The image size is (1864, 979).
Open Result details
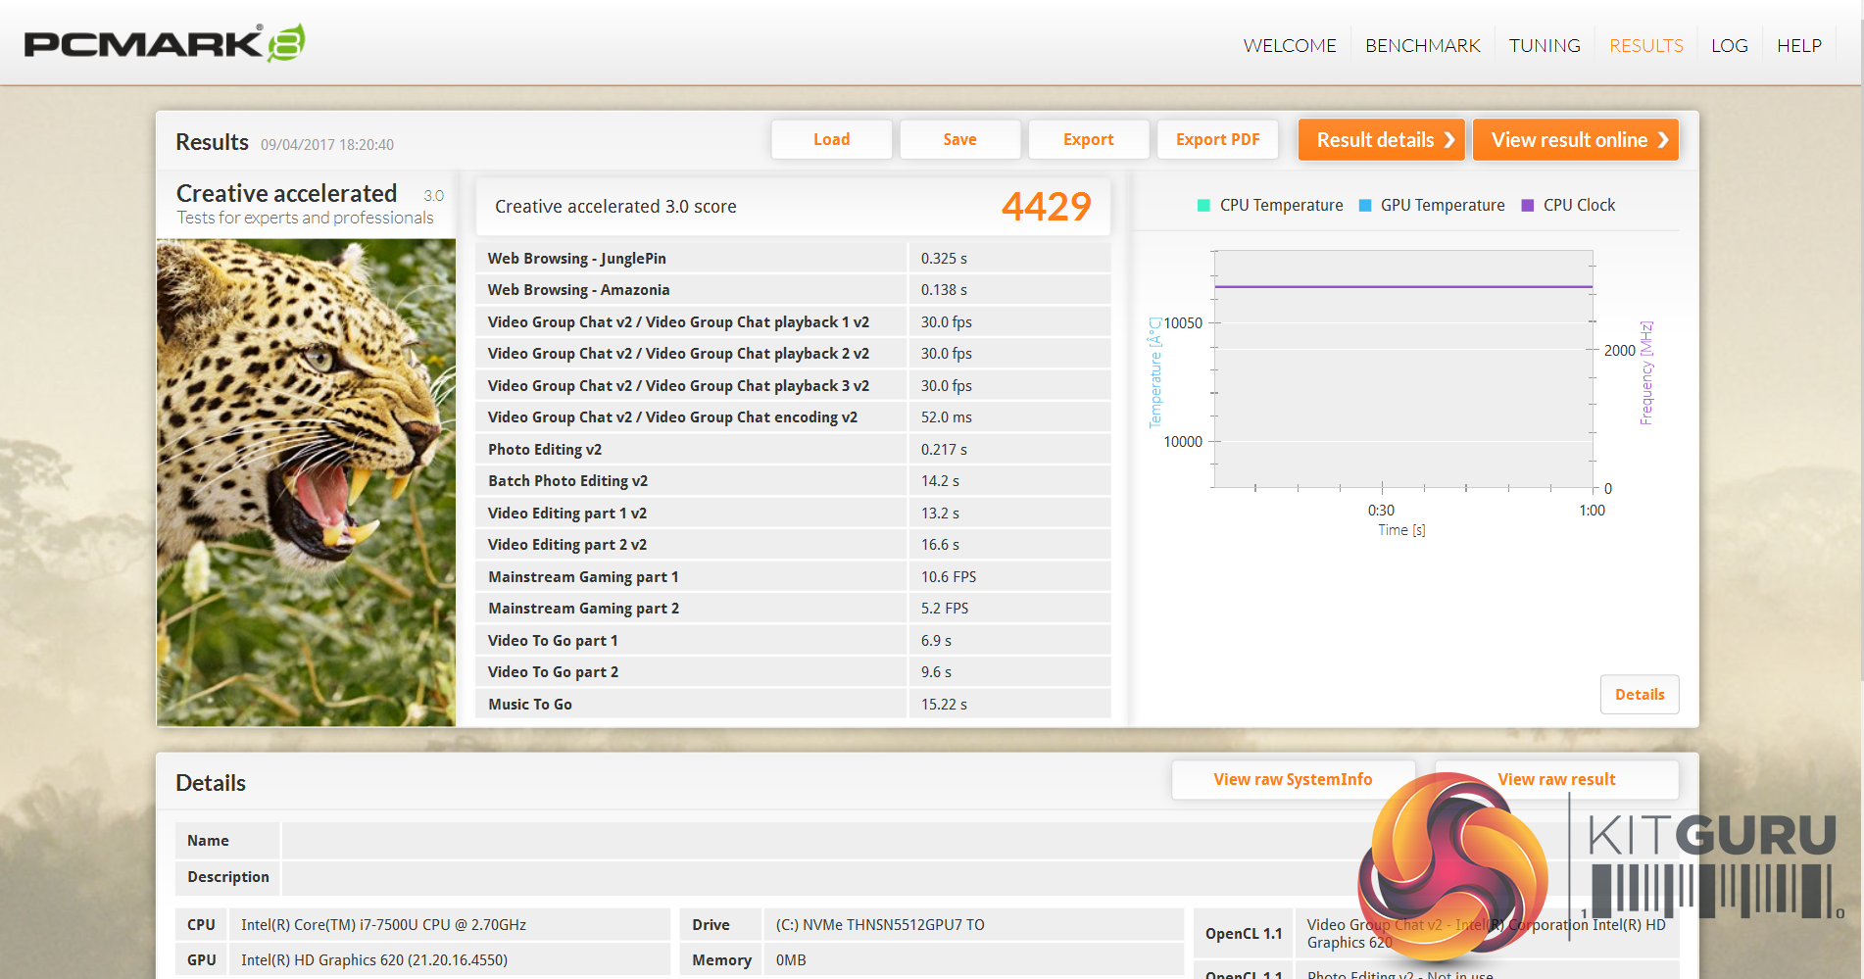[x=1381, y=139]
